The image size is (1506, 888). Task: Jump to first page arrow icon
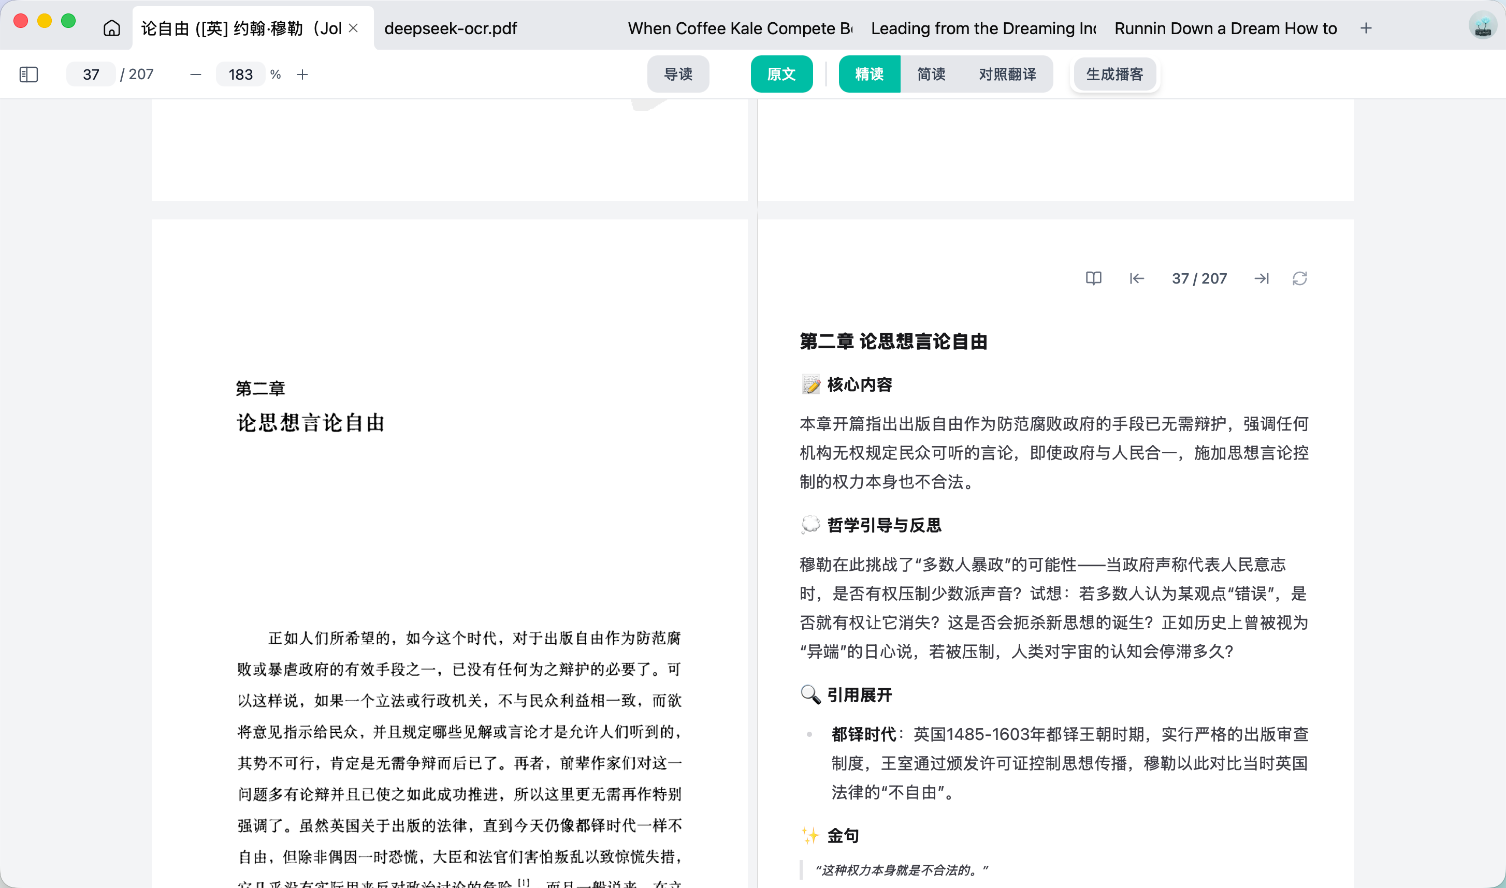(x=1137, y=278)
